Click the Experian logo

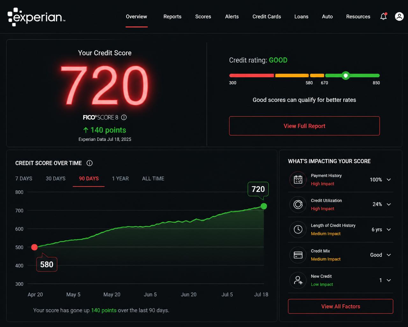(36, 17)
